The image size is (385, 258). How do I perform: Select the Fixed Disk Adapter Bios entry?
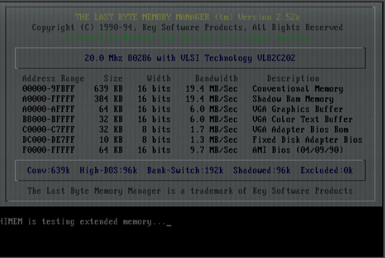coord(307,140)
